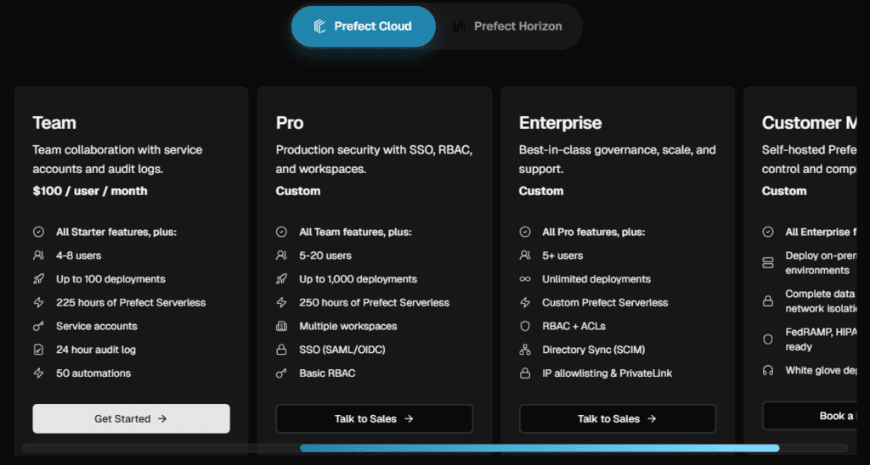870x465 pixels.
Task: Click lightning icon next to 225 hours Serverless
Action: coord(38,303)
